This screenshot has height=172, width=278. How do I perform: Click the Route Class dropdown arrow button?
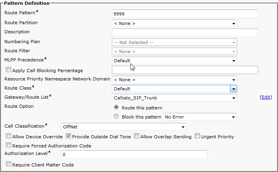[234, 89]
